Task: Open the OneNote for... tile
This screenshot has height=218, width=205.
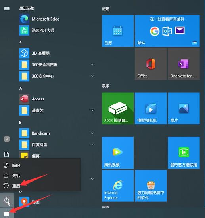Action: (x=184, y=64)
